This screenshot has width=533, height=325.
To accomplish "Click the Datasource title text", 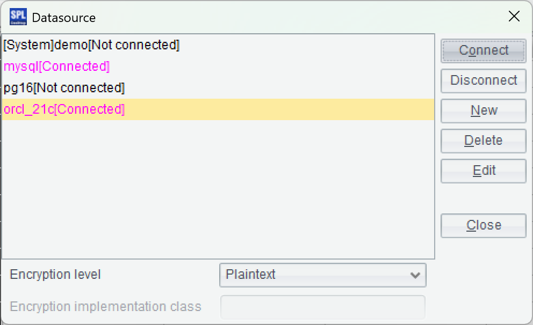I will tap(63, 18).
